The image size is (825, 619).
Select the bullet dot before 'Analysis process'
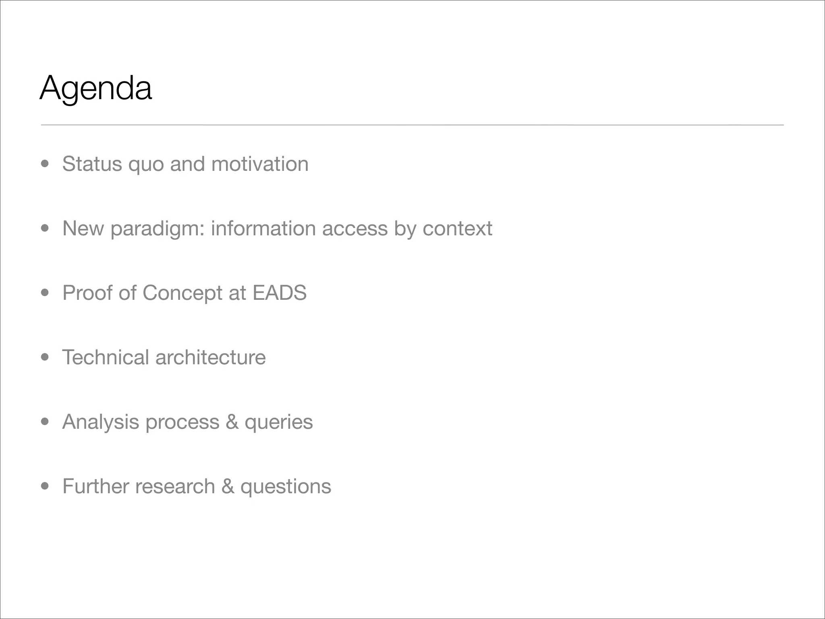45,422
